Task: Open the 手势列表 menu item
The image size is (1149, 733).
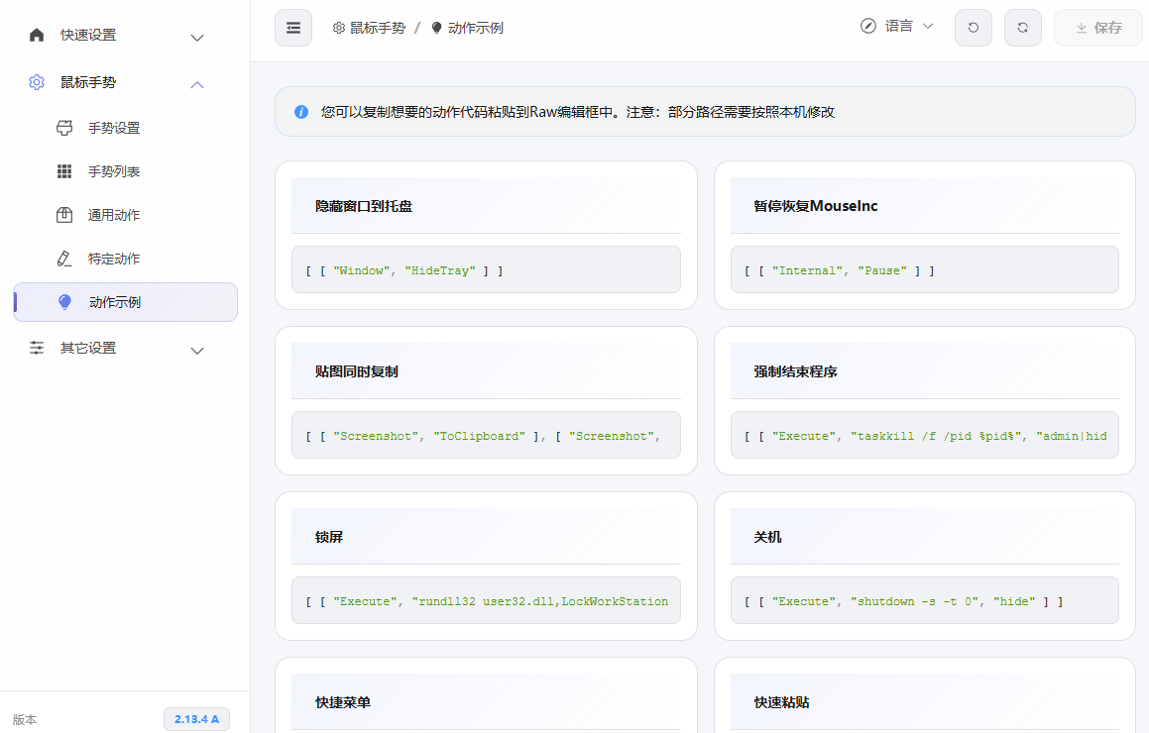Action: 125,171
